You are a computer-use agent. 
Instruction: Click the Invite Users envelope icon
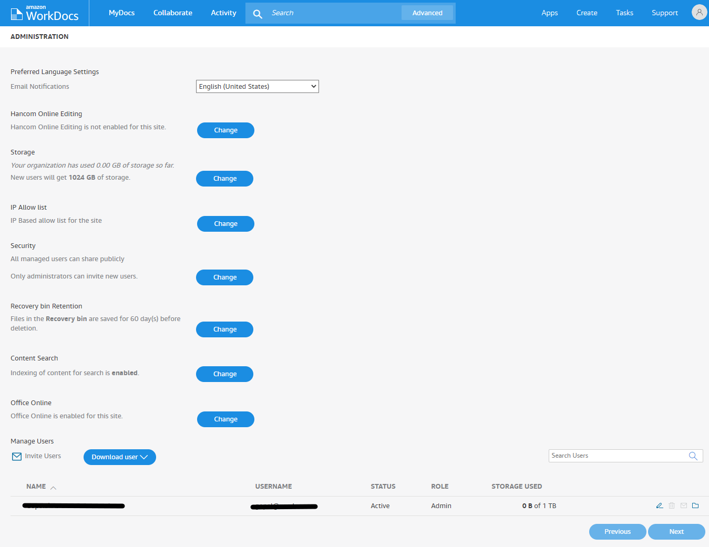(17, 457)
